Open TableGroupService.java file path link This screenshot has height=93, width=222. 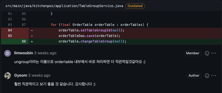coord(64,6)
